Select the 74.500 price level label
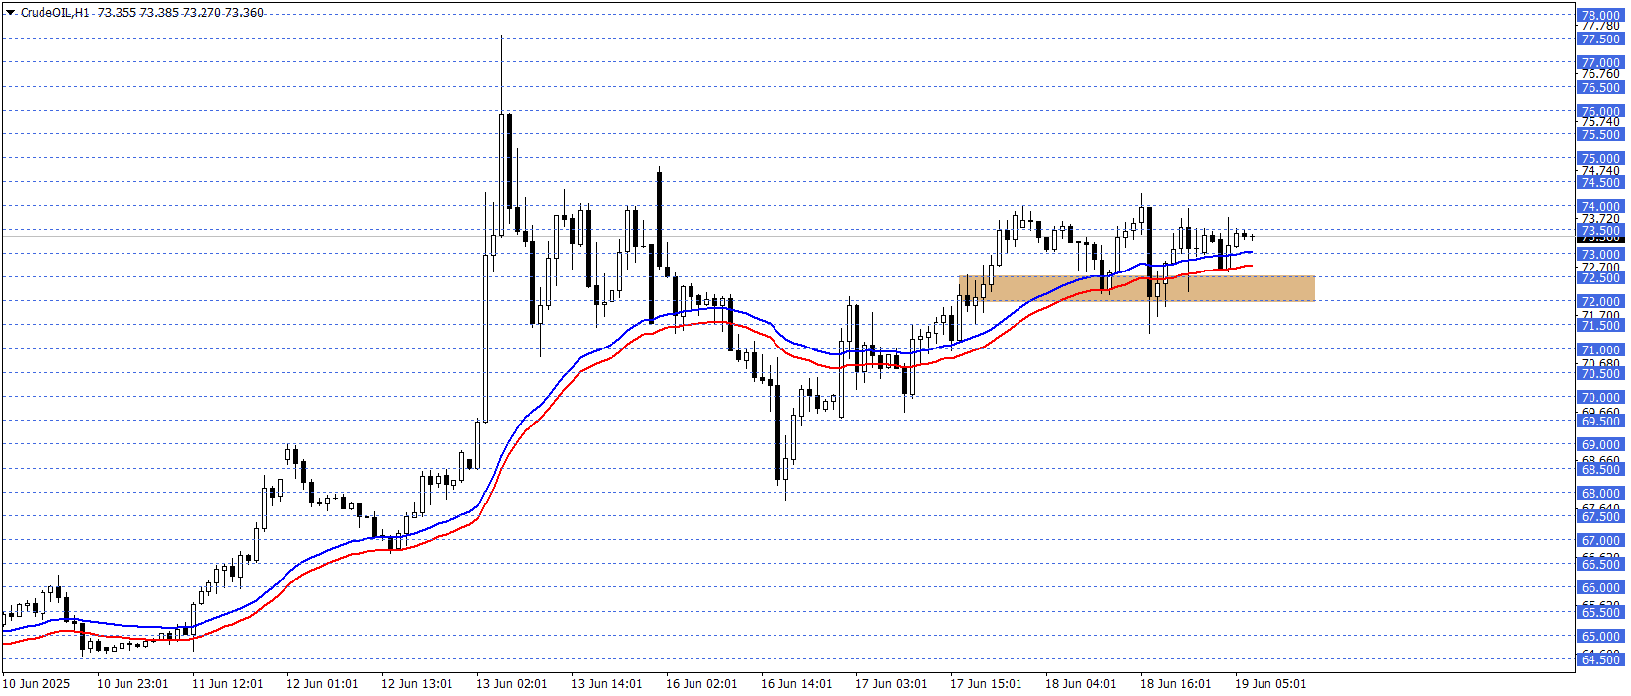The height and width of the screenshot is (696, 1631). tap(1600, 183)
